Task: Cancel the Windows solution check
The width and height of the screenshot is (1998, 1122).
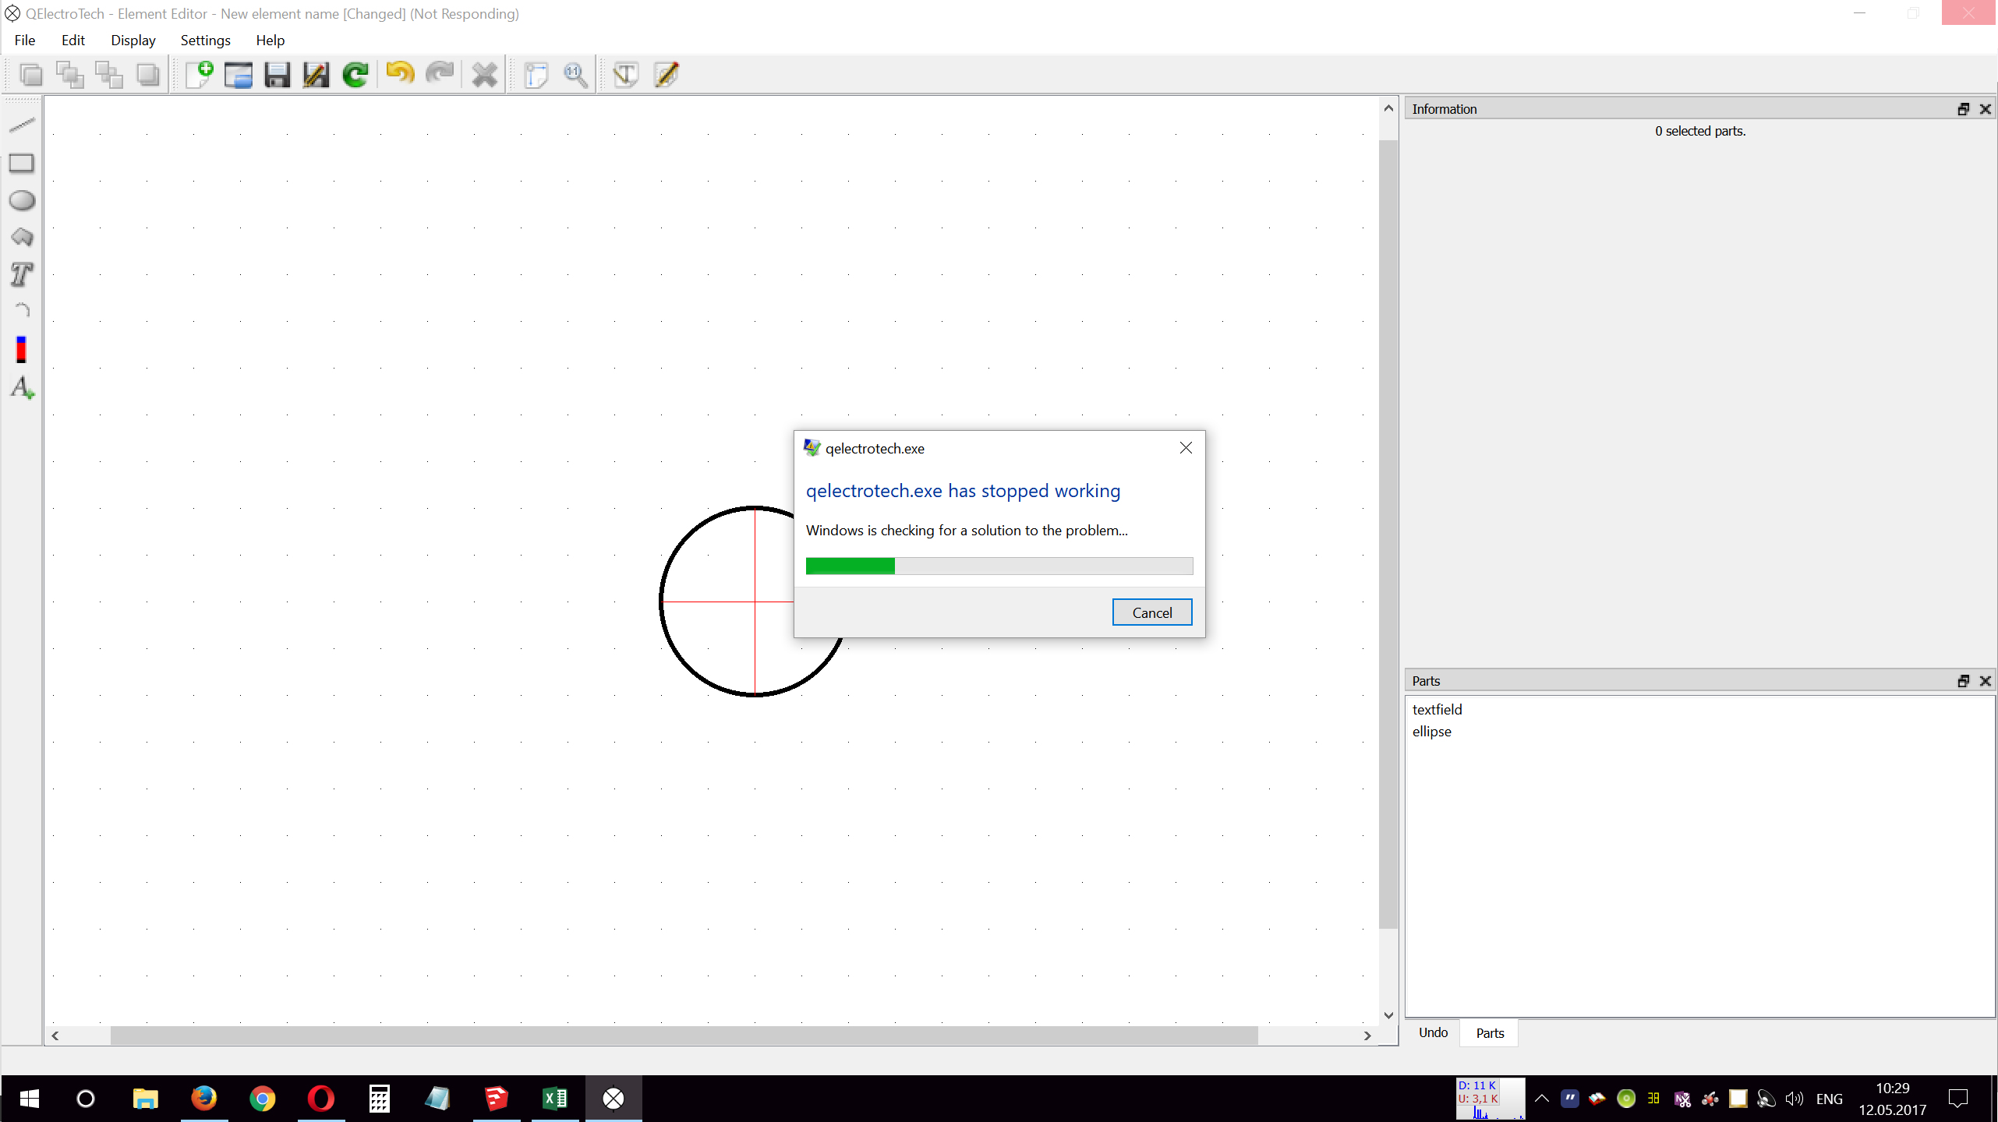Action: coord(1152,612)
